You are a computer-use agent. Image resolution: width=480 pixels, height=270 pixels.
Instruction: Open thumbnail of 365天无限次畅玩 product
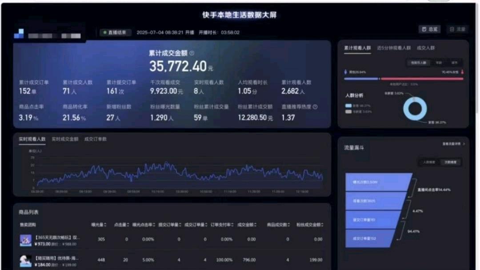tap(26, 241)
